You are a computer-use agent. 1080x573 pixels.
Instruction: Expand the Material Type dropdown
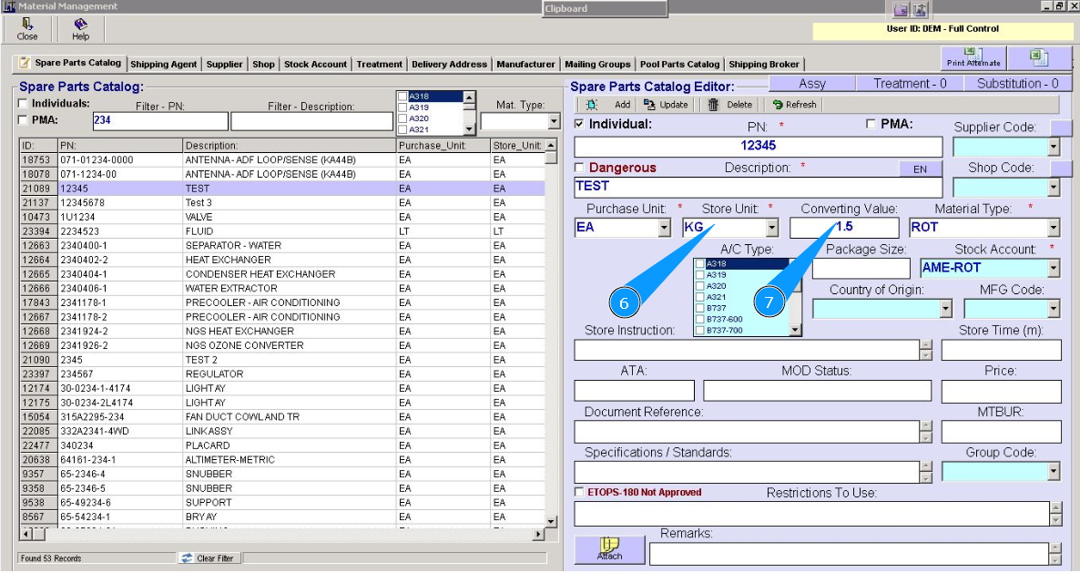(x=1054, y=228)
